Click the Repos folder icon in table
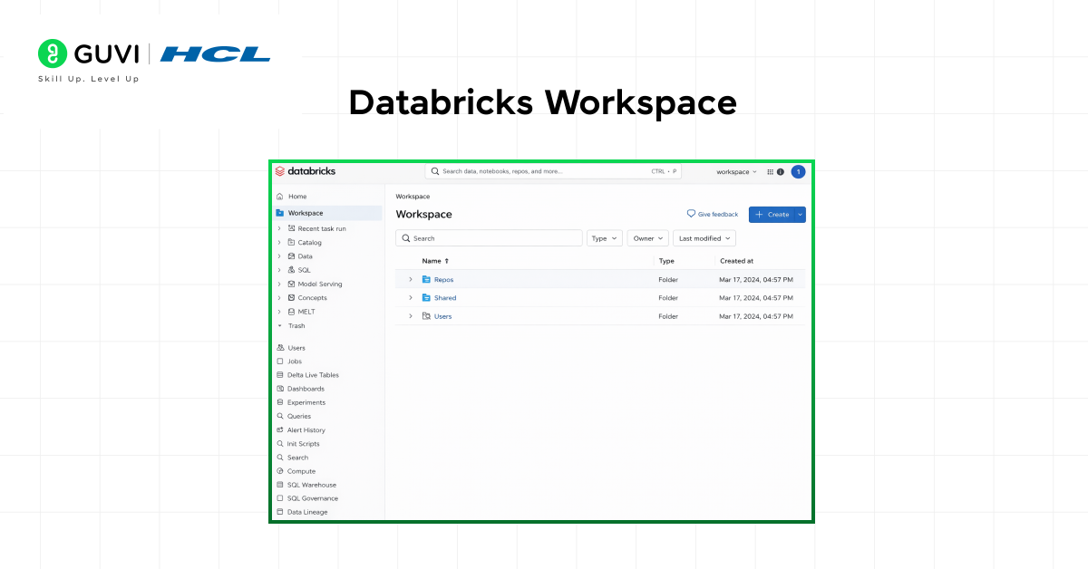The image size is (1088, 569). click(426, 279)
